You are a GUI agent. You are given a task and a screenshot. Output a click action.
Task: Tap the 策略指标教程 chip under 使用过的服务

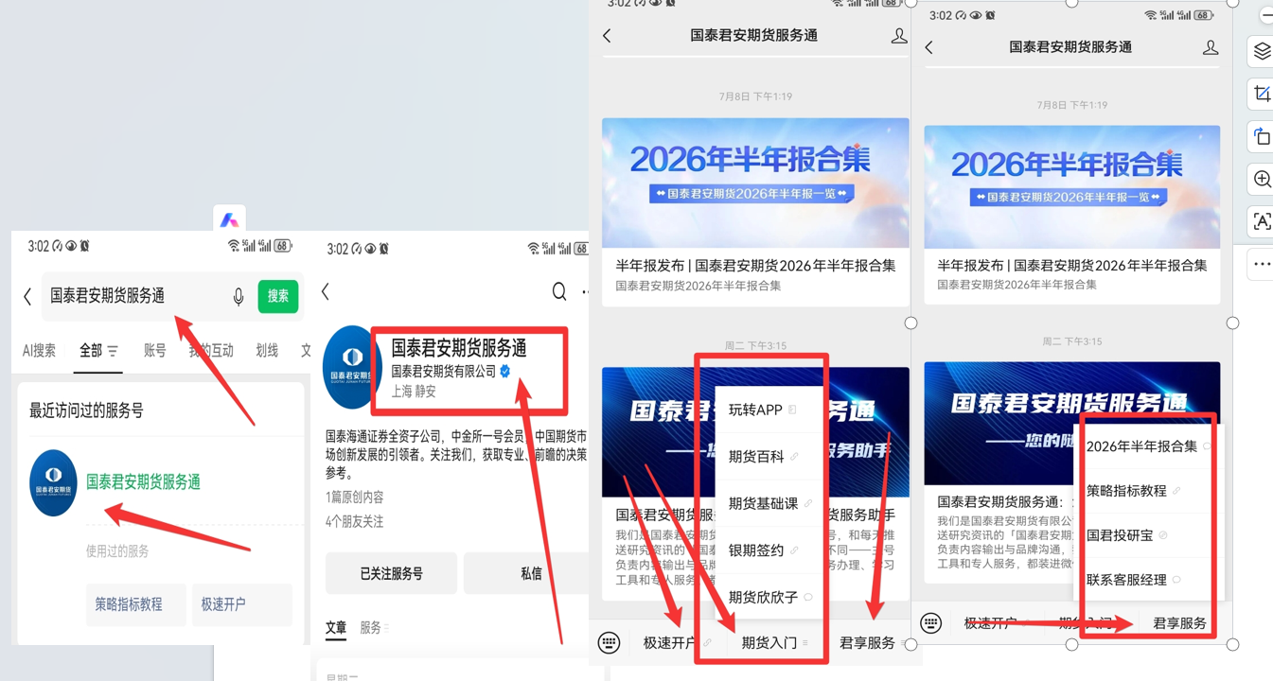[135, 604]
